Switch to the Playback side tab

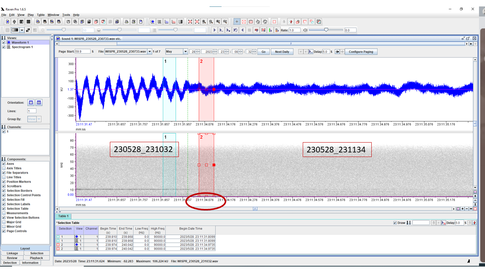(37, 258)
